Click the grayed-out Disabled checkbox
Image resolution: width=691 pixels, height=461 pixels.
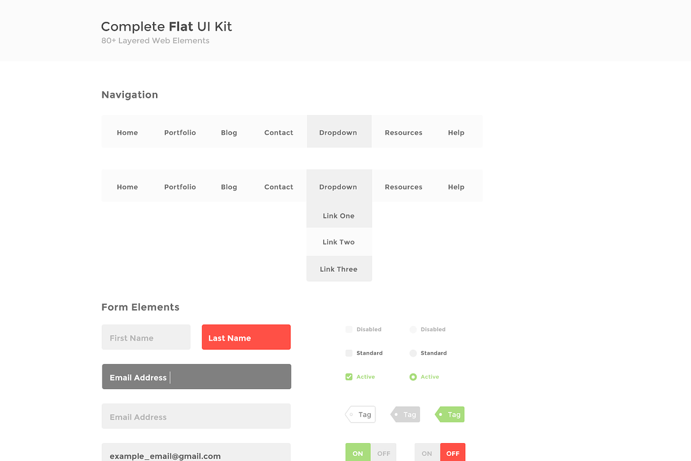tap(349, 329)
